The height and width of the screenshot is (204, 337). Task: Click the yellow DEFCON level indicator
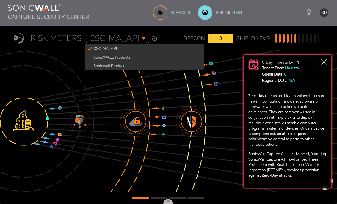(220, 38)
